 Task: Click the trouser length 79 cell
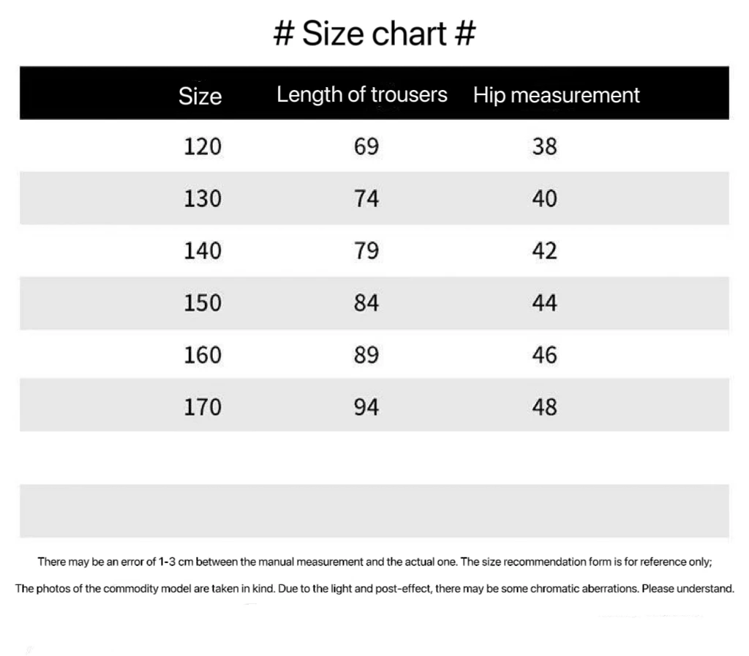366,251
